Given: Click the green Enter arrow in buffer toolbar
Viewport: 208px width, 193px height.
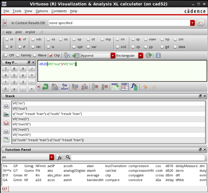Looking at the screenshot, I should [x=45, y=87].
